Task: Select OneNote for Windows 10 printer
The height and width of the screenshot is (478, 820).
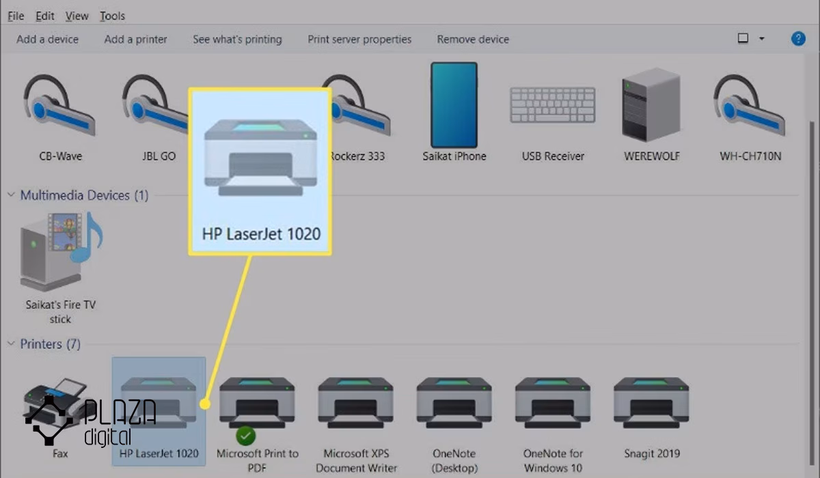Action: tap(553, 423)
